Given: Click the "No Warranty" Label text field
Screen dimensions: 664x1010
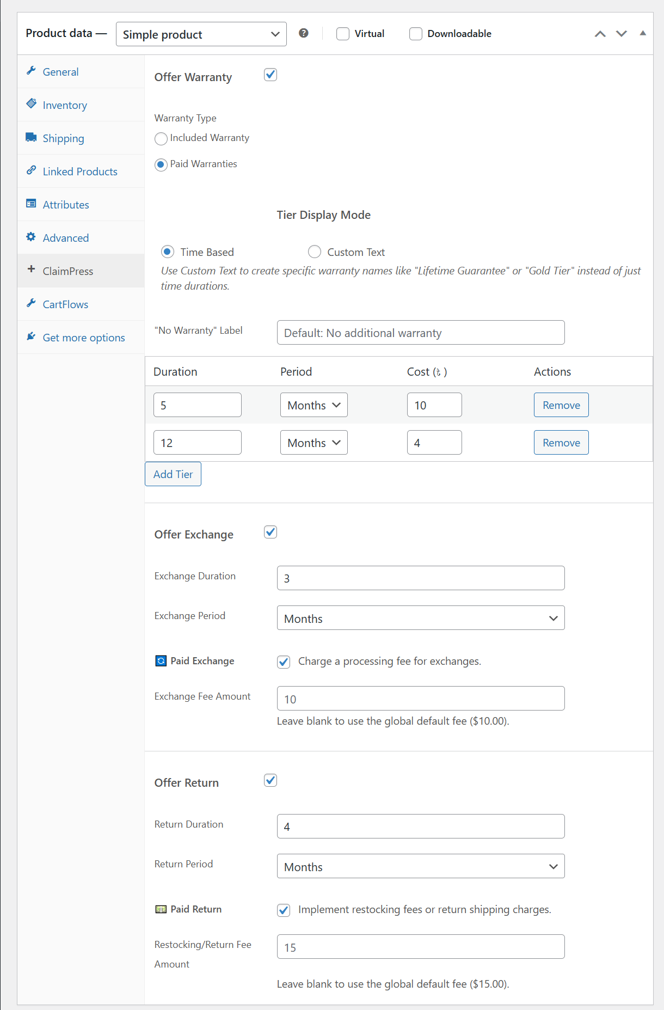Looking at the screenshot, I should 420,333.
